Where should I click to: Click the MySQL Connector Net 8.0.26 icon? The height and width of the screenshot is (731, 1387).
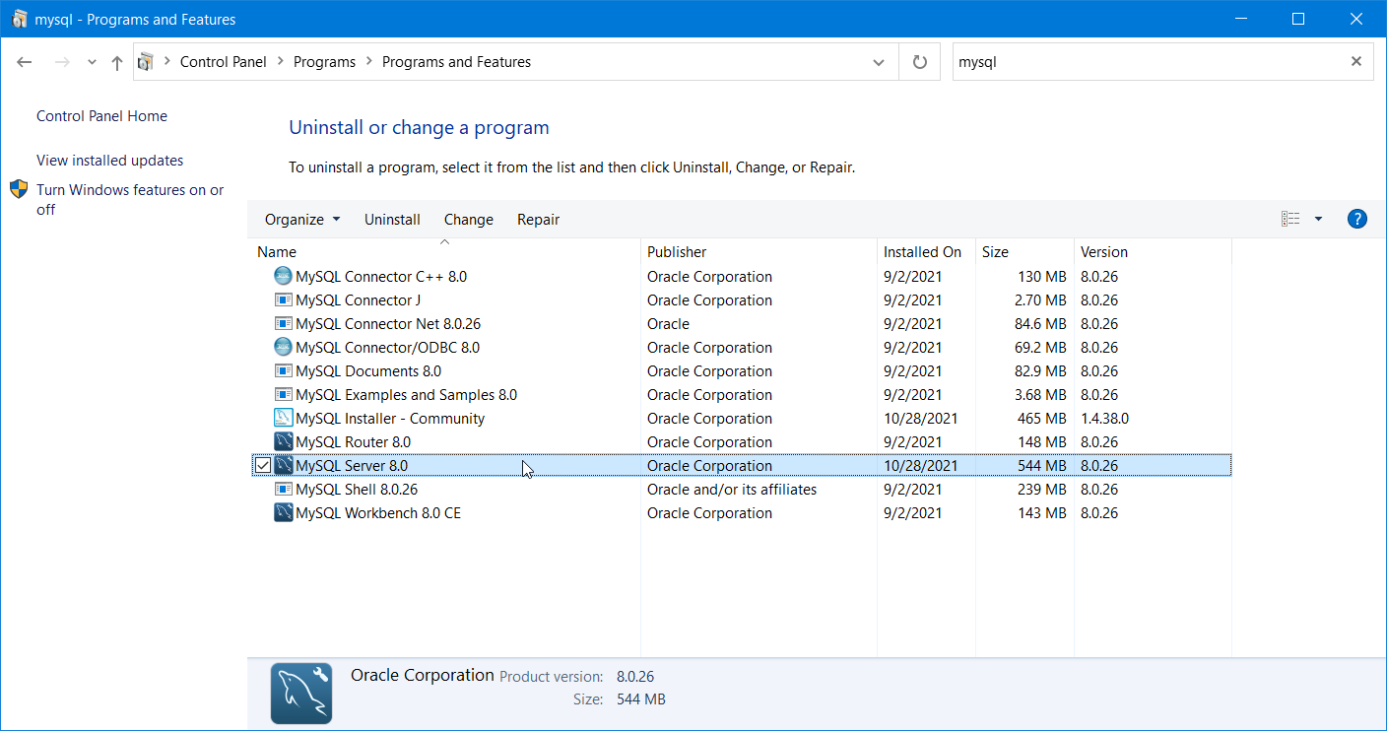(x=284, y=324)
